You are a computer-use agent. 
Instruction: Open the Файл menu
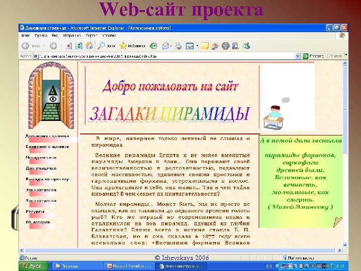point(26,36)
